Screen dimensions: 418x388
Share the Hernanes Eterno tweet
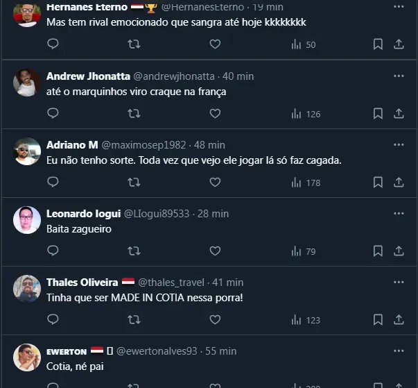point(399,44)
